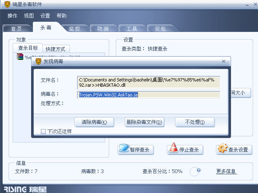Click the RISING 瑞星 logo at bottom
This screenshot has height=193, width=258.
(25, 189)
